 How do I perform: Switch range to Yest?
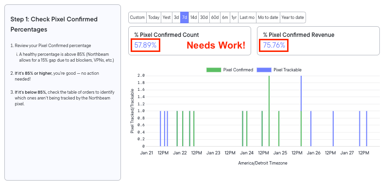(167, 17)
